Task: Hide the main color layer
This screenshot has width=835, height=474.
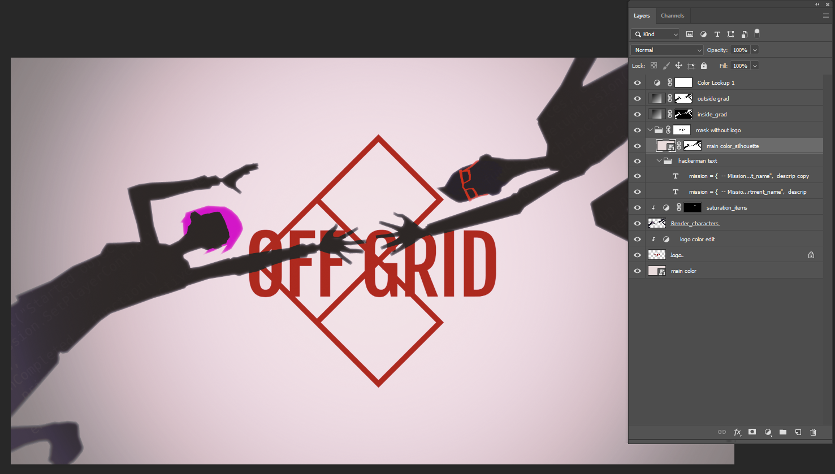Action: [638, 271]
